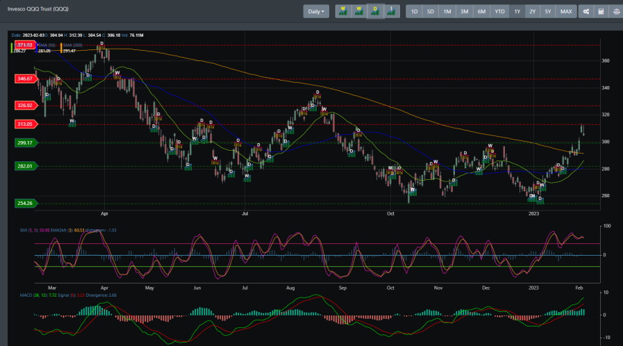This screenshot has width=623, height=346.
Task: Click the orange SMA (200) color swatch
Action: click(61, 48)
